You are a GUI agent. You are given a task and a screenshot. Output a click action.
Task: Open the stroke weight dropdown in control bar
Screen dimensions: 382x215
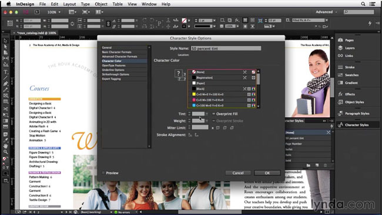tap(215, 21)
